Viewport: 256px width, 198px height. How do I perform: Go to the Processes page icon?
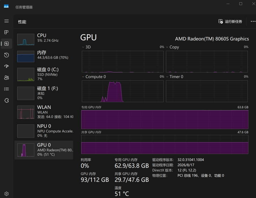coord(7,32)
